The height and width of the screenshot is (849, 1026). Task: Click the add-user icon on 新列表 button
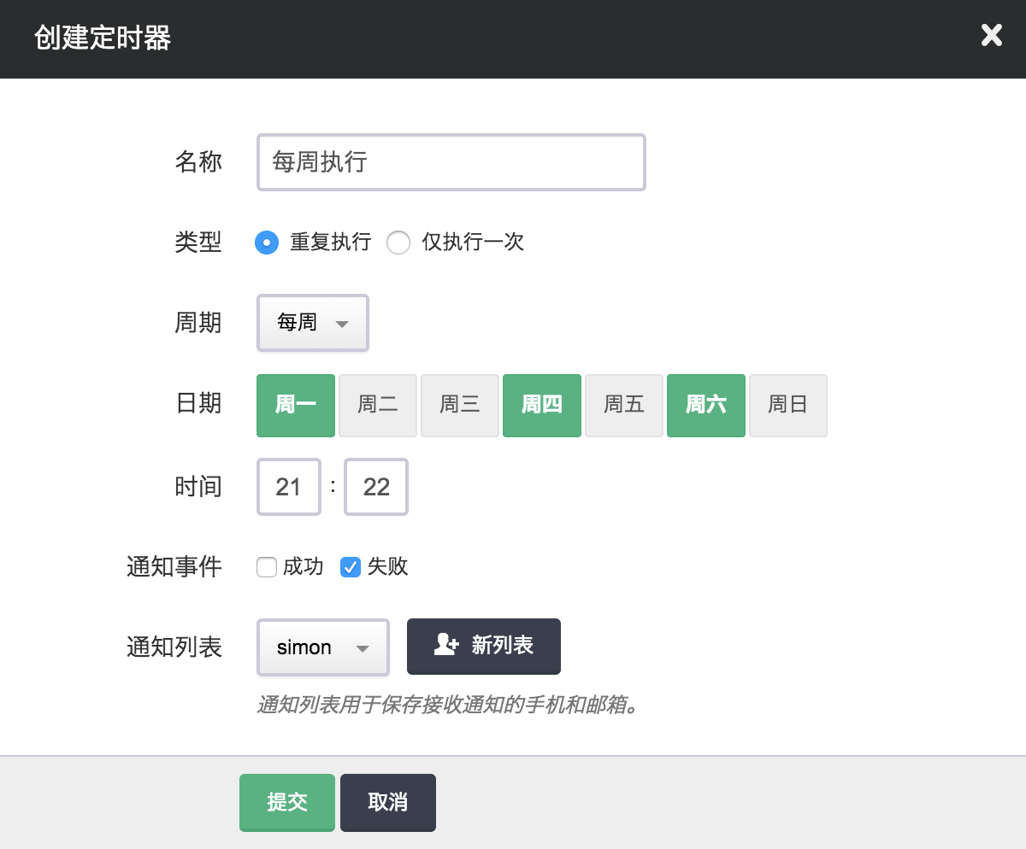(446, 646)
